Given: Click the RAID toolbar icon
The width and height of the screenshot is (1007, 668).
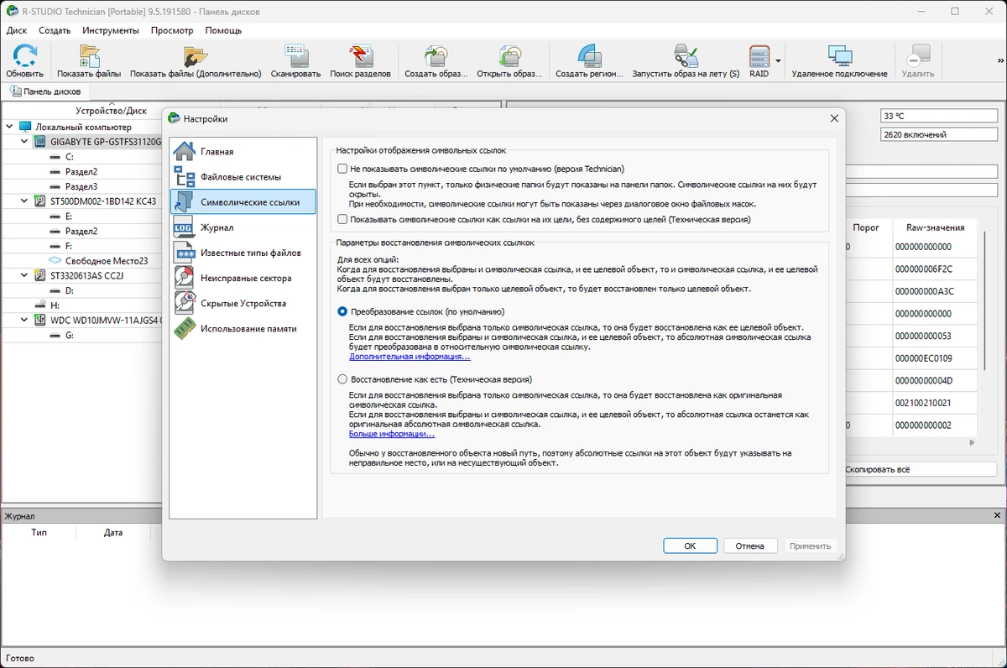Looking at the screenshot, I should tap(759, 61).
